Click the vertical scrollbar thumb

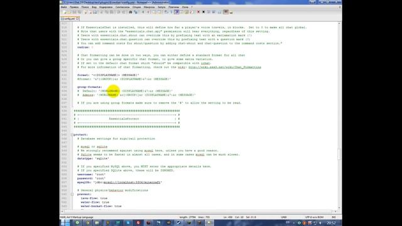click(339, 154)
